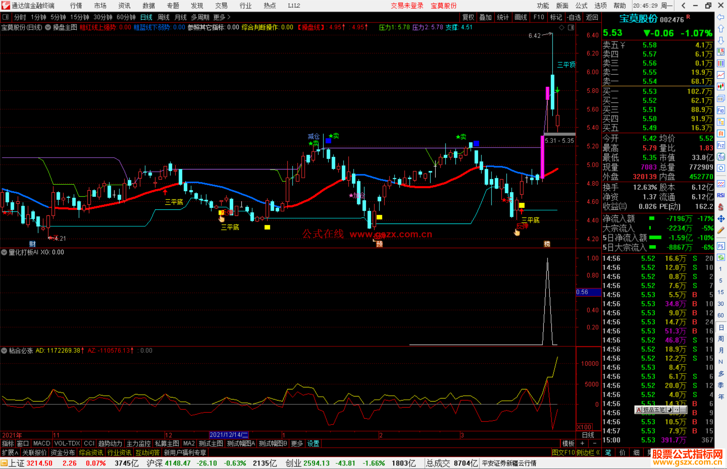Click the up arrow icon in right sidebar
The height and width of the screenshot is (469, 727).
pos(721,29)
